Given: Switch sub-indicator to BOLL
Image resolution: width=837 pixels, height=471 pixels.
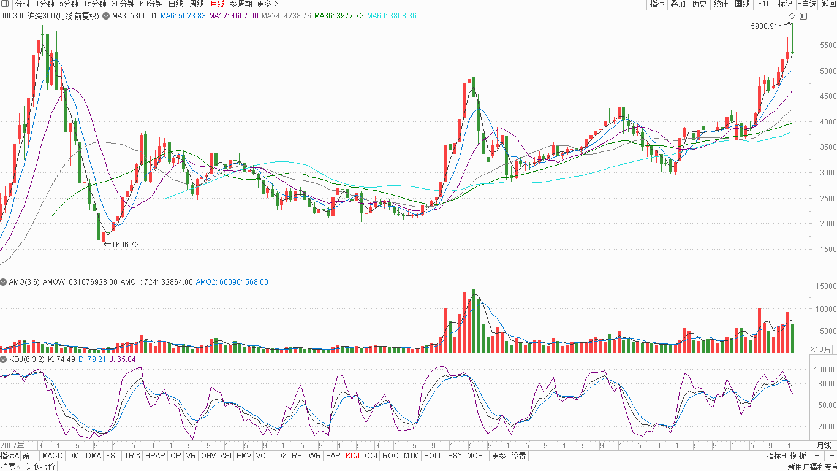Looking at the screenshot, I should (433, 456).
